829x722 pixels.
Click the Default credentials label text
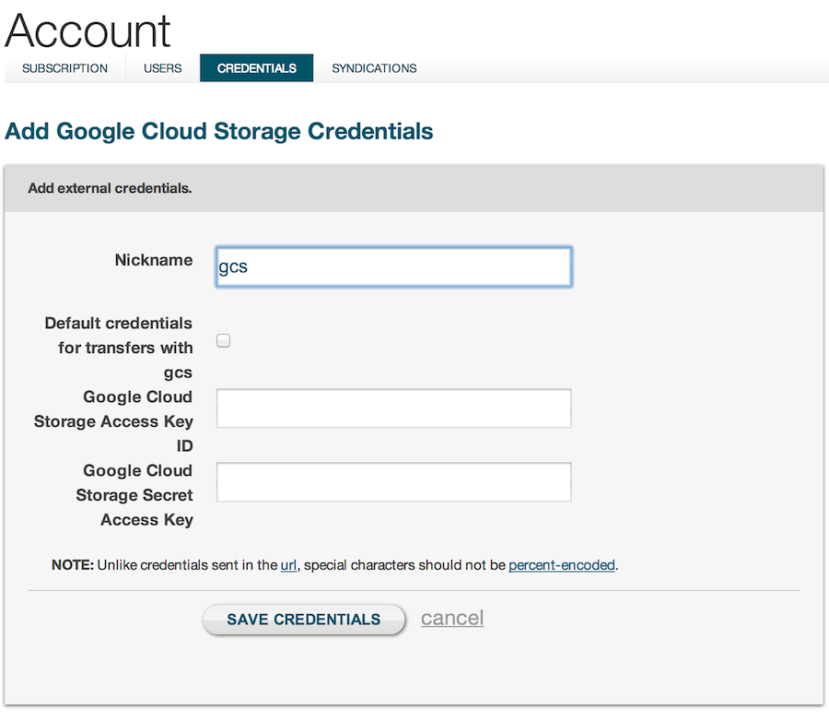[118, 324]
